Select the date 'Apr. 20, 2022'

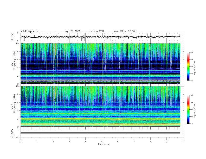[73, 31]
